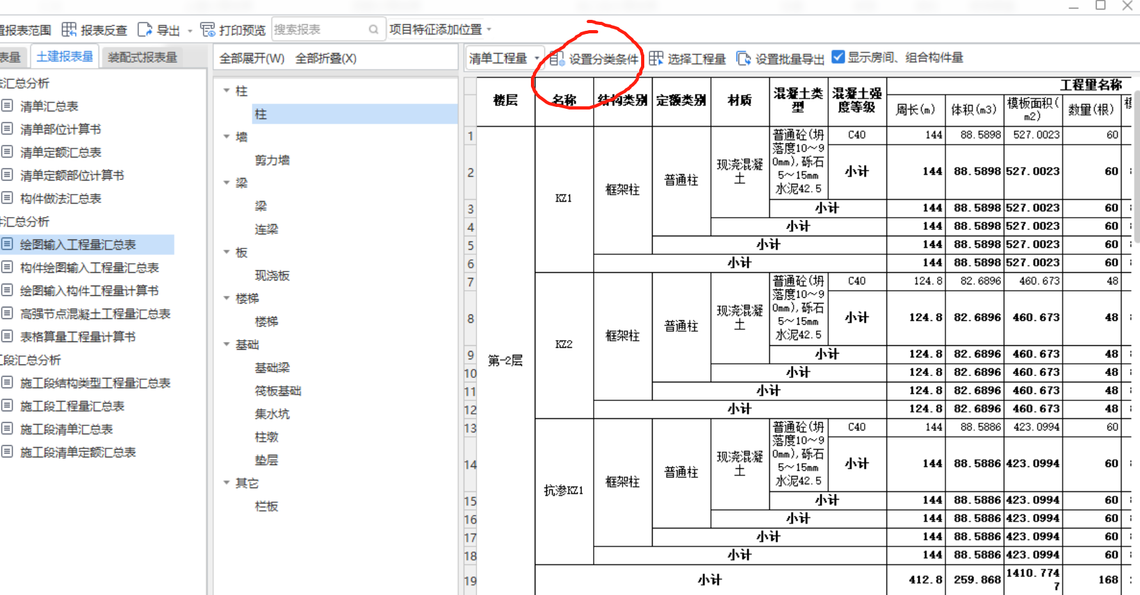
Task: Collapse the 墙 tree category
Action: pyautogui.click(x=227, y=136)
